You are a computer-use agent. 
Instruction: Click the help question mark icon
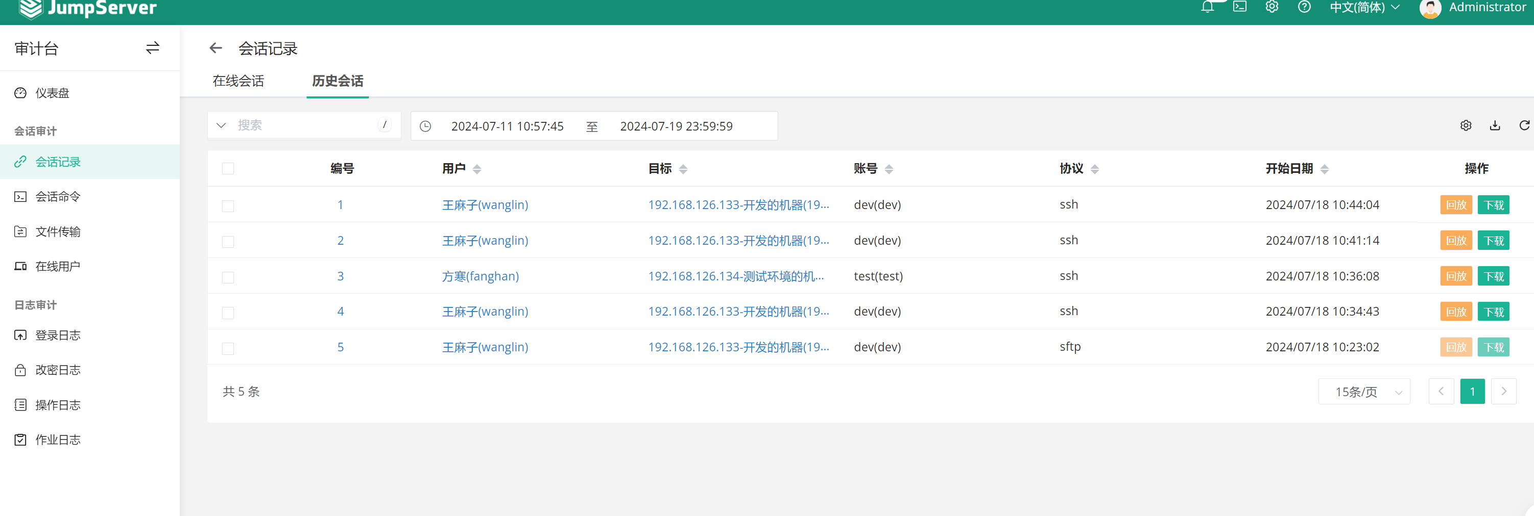(x=1304, y=7)
